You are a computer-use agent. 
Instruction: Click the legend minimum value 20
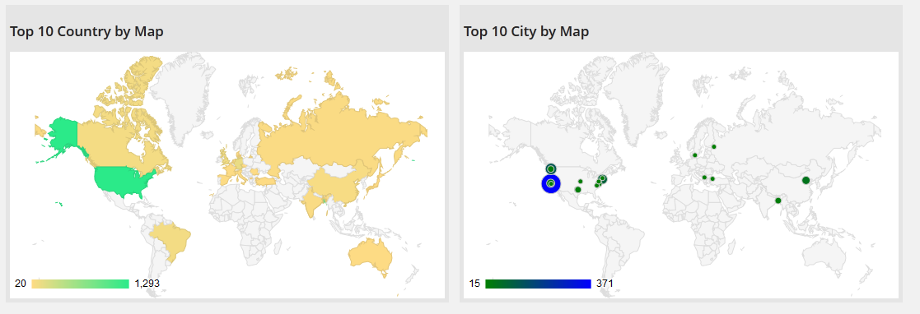(20, 284)
